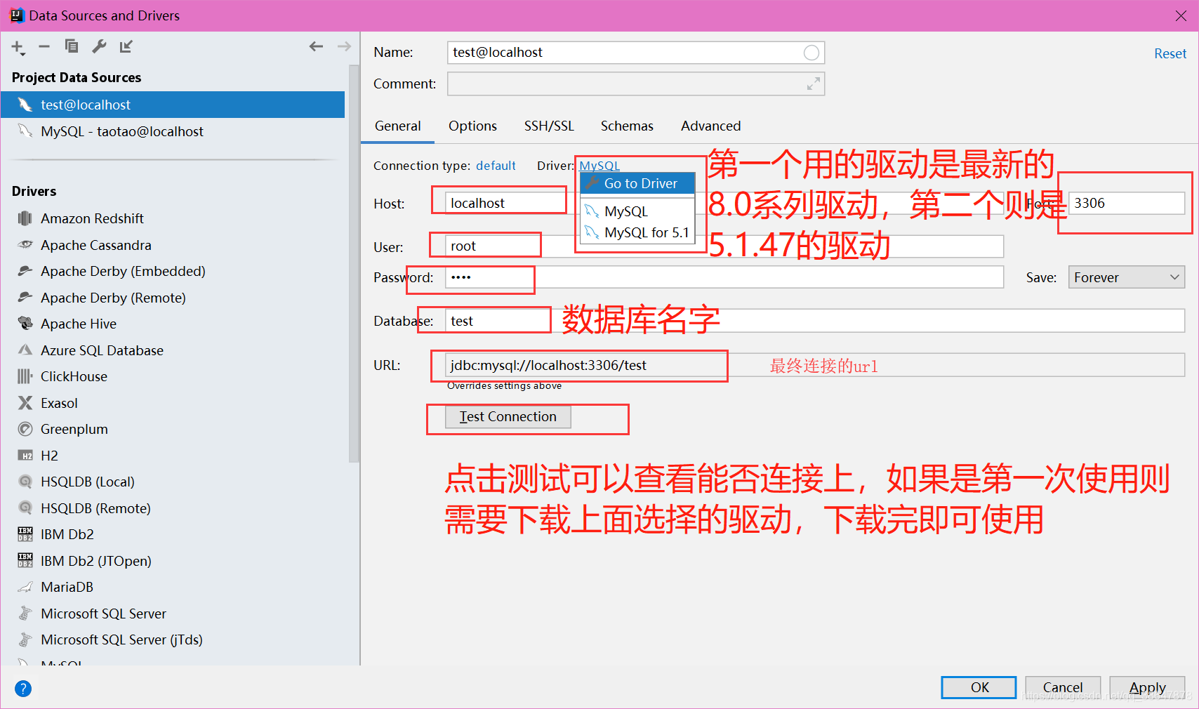Click the Add data source plus icon
The image size is (1199, 709).
tap(18, 47)
